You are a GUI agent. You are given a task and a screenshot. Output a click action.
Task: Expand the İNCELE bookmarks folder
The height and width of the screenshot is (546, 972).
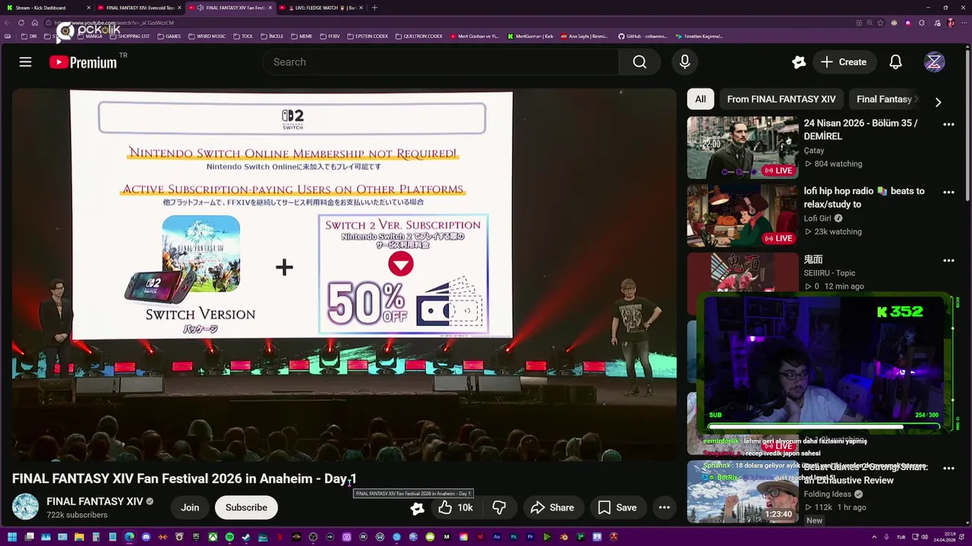pyautogui.click(x=272, y=36)
